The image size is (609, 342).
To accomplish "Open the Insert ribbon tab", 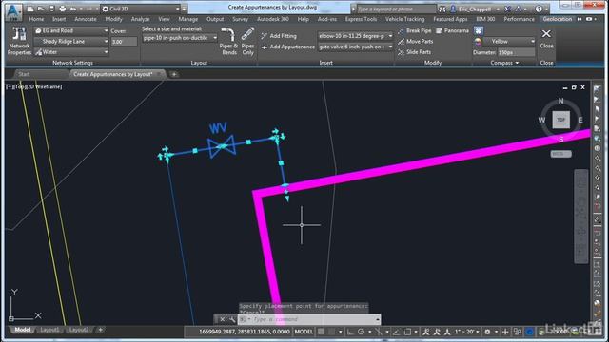I will tap(59, 19).
